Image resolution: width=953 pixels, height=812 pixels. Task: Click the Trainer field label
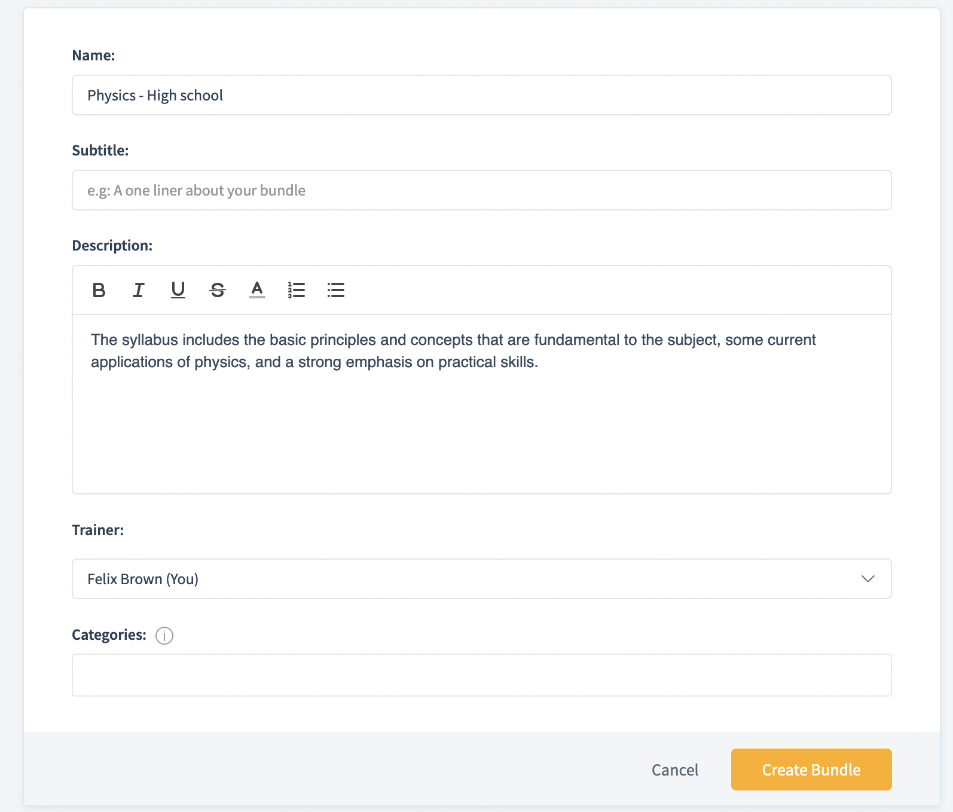pos(97,530)
